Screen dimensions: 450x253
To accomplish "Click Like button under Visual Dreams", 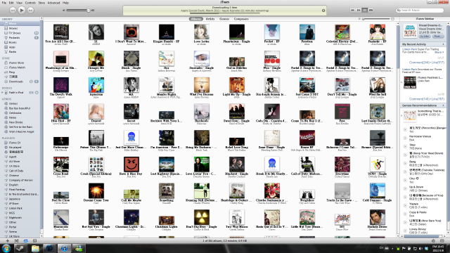I will [425, 37].
